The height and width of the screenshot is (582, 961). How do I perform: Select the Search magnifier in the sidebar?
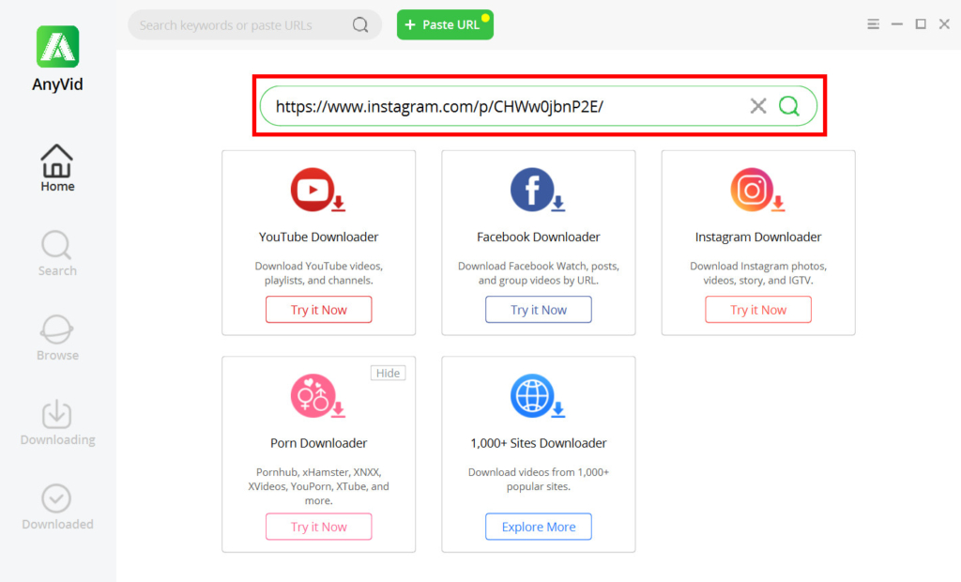pos(57,244)
